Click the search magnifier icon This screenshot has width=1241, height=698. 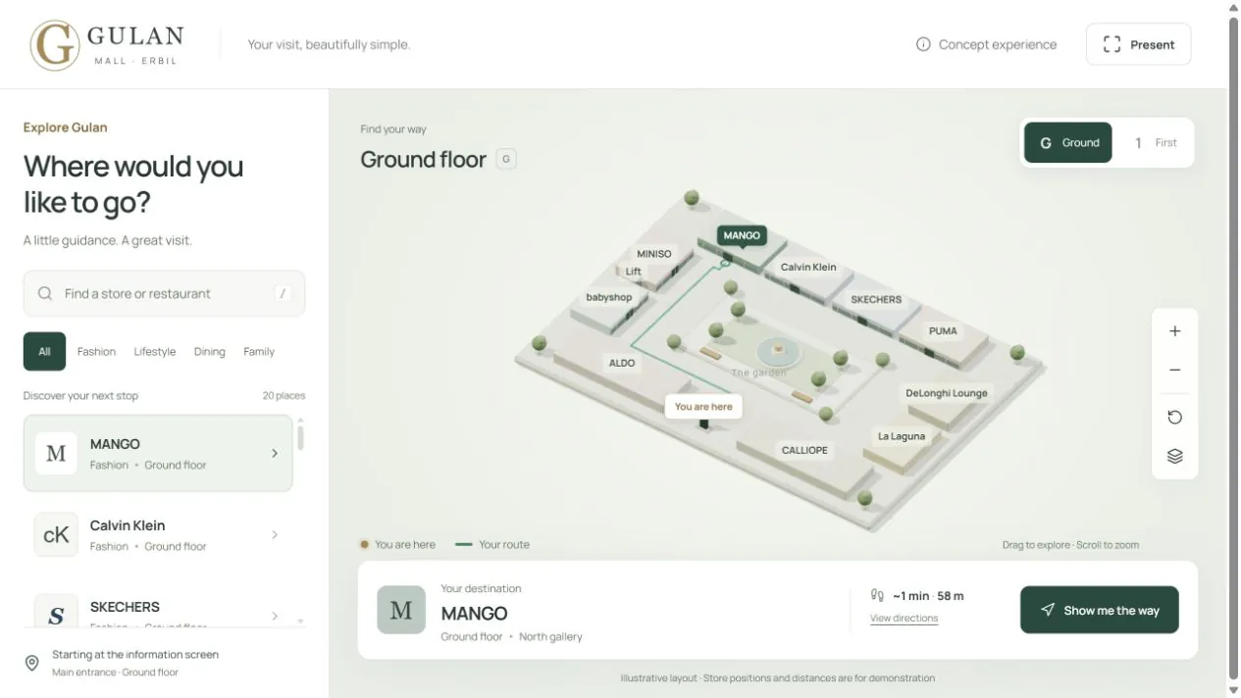pos(45,293)
